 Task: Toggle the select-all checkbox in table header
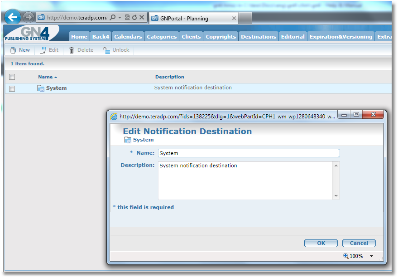click(x=12, y=77)
